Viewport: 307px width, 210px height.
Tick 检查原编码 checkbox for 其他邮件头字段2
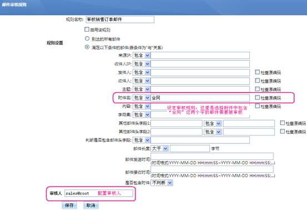[x=282, y=131]
